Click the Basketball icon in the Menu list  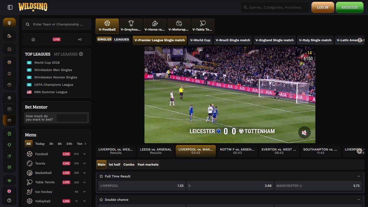(x=29, y=173)
